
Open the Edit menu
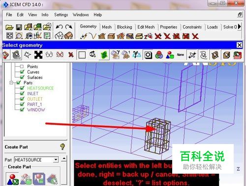pos(20,15)
